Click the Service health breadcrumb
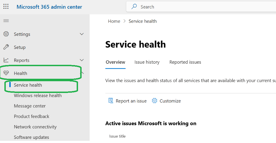This screenshot has height=143, width=276. (x=143, y=21)
